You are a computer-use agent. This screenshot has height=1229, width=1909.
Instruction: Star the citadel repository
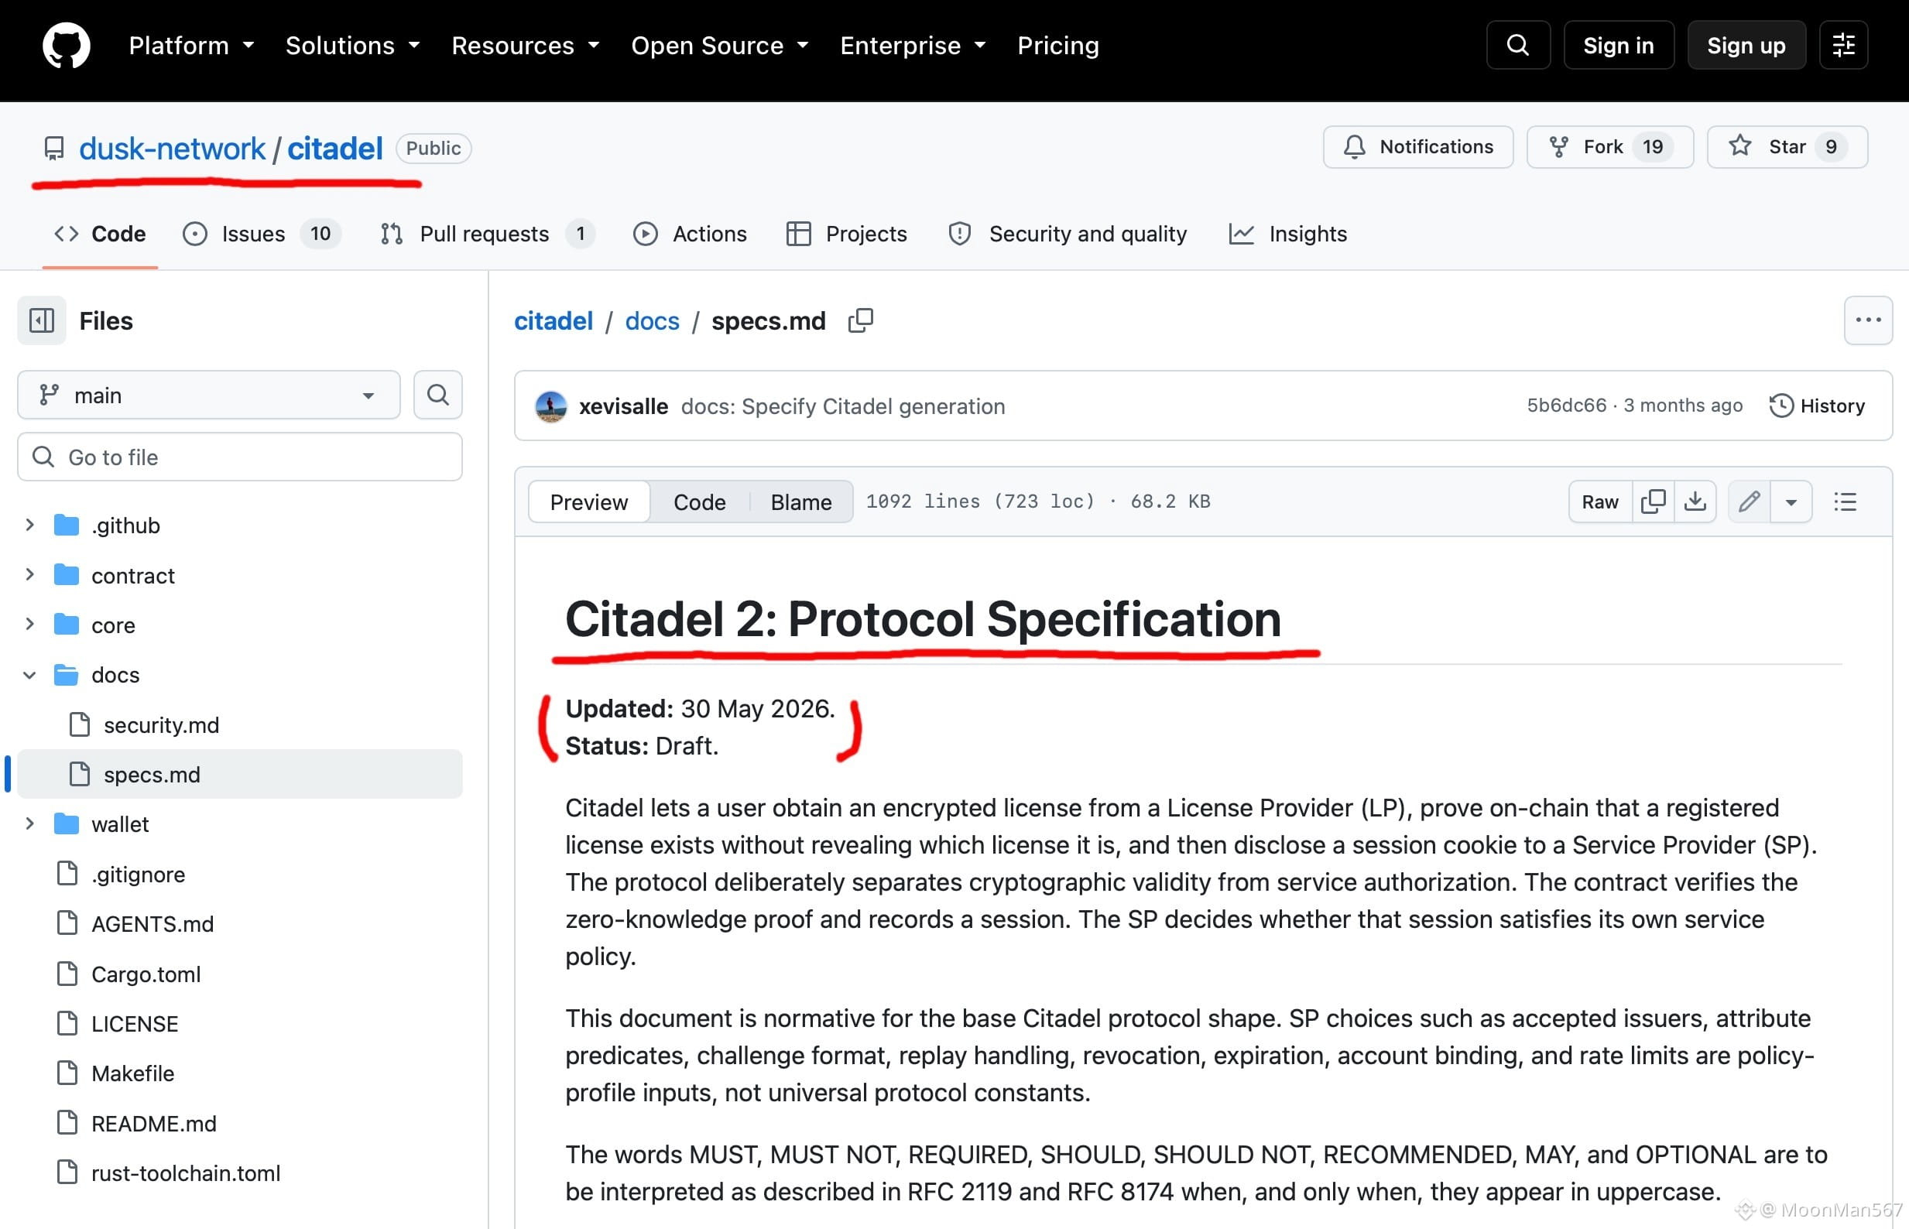coord(1787,147)
